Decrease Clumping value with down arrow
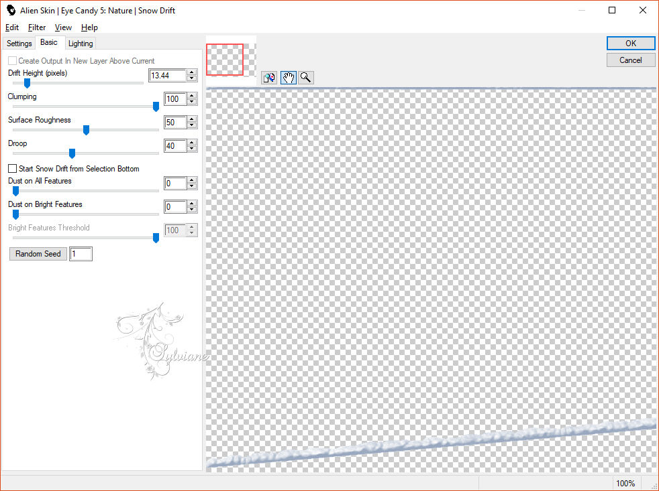Screen dimensions: 659x491 tap(192, 102)
